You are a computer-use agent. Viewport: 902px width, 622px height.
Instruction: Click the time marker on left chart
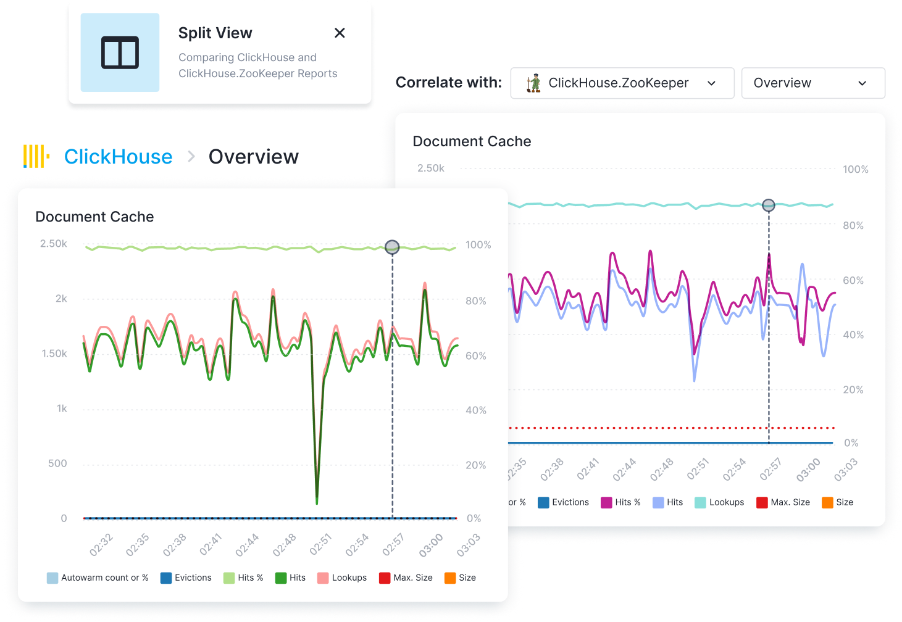392,247
